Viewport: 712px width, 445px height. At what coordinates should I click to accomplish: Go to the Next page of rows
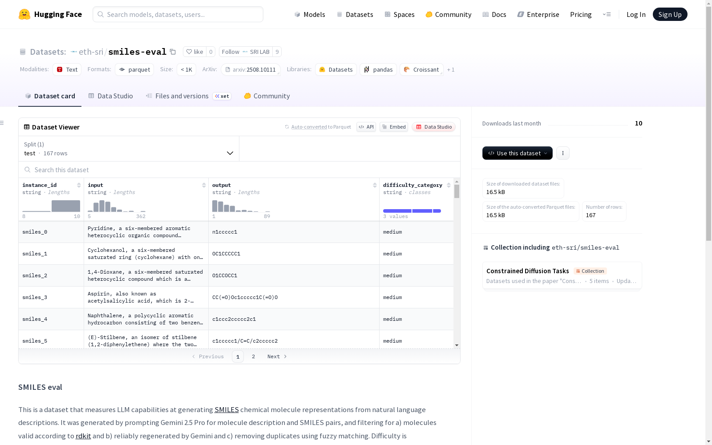[277, 356]
